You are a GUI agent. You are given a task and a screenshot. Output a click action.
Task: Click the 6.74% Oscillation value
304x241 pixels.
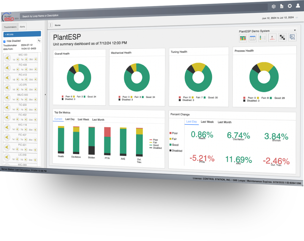point(238,136)
